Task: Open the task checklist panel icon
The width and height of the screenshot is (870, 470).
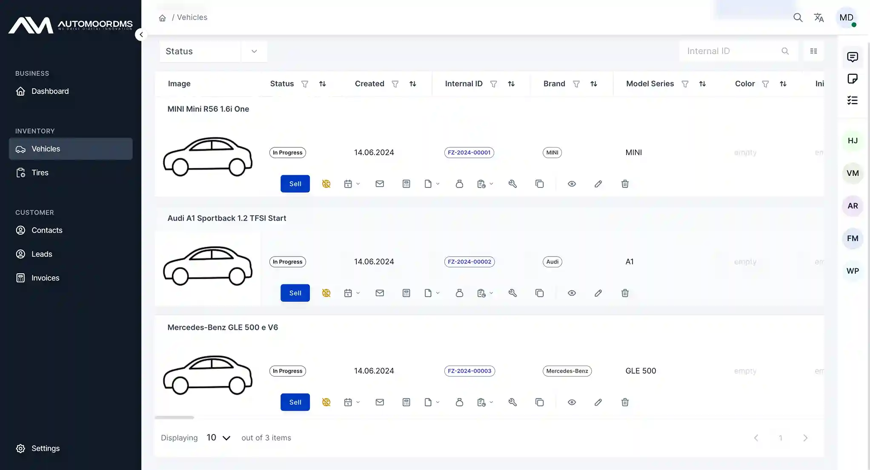Action: 853,100
